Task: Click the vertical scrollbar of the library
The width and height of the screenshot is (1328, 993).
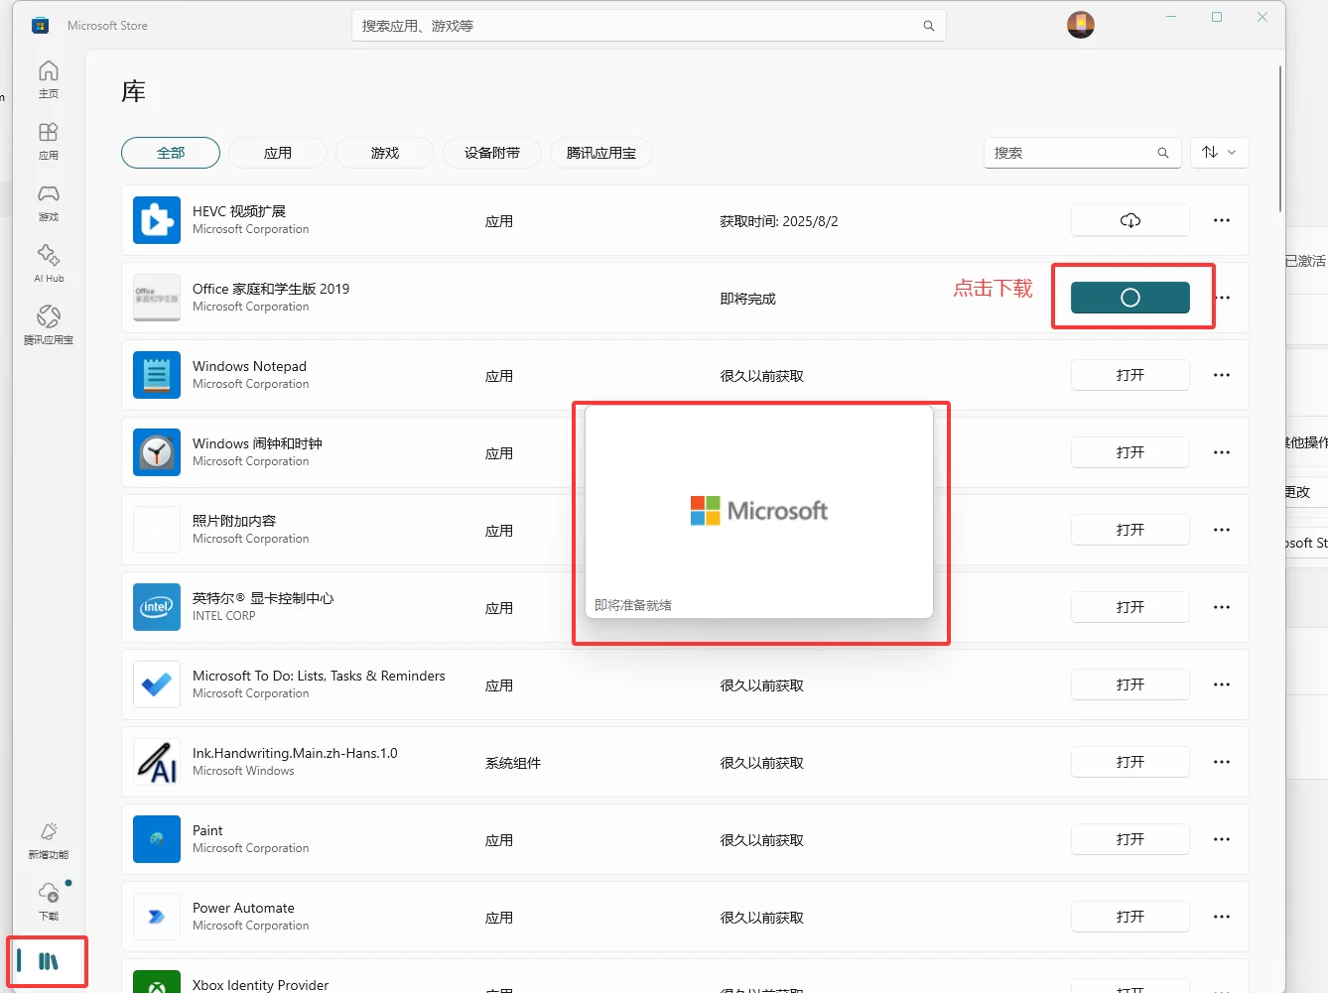Action: 1280,139
